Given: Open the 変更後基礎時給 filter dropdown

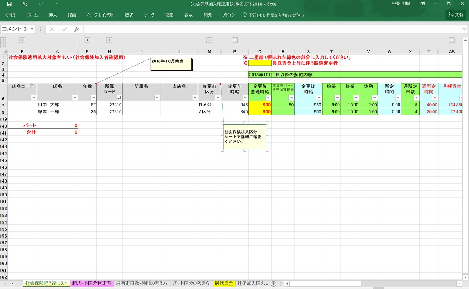Looking at the screenshot, I should [x=268, y=98].
